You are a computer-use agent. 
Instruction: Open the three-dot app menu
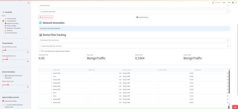(236, 3)
